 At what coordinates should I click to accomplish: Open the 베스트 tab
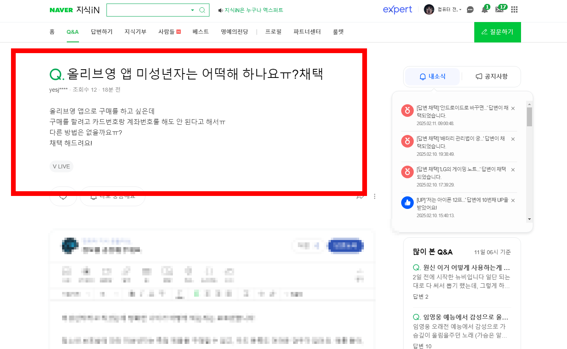pyautogui.click(x=201, y=32)
